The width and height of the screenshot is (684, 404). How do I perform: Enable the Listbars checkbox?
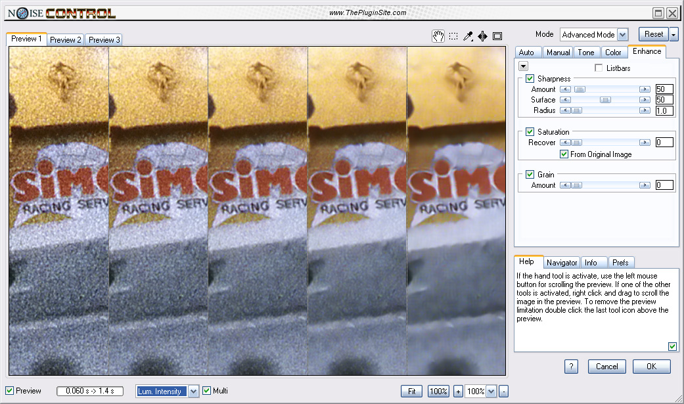[599, 68]
